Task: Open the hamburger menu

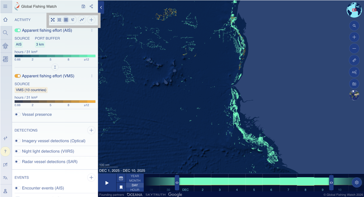Action: [5, 6]
